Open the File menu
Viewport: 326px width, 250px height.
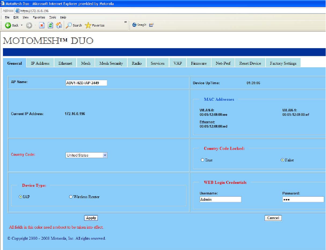point(7,17)
